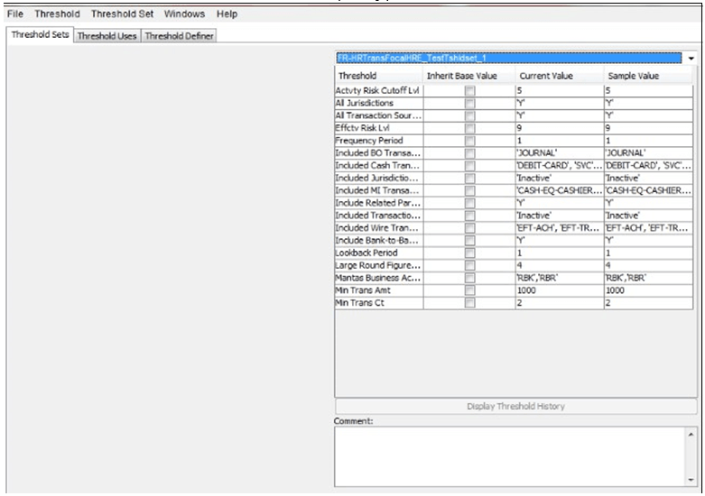The height and width of the screenshot is (496, 705).
Task: Select the Lookback Period threshold row name
Action: pos(379,253)
